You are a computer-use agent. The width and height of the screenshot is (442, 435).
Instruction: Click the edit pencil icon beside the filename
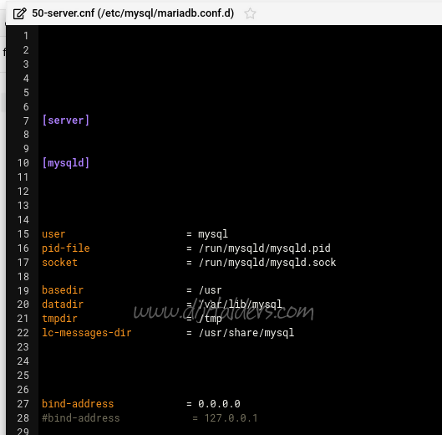20,13
